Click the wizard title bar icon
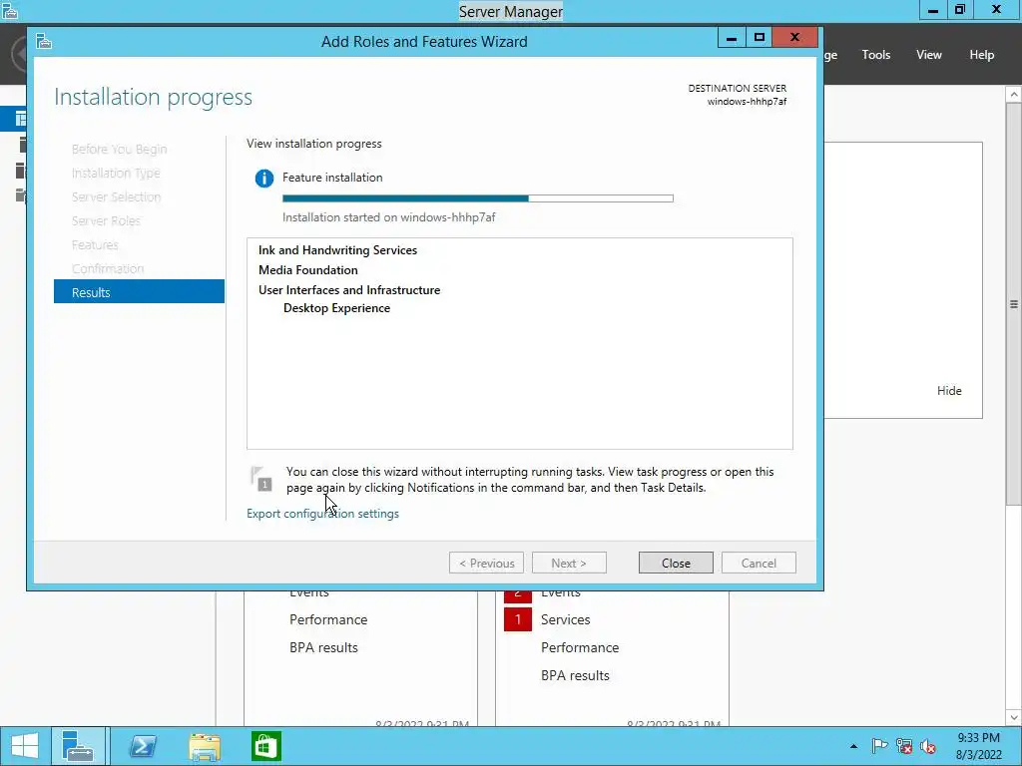The height and width of the screenshot is (766, 1022). pos(44,42)
